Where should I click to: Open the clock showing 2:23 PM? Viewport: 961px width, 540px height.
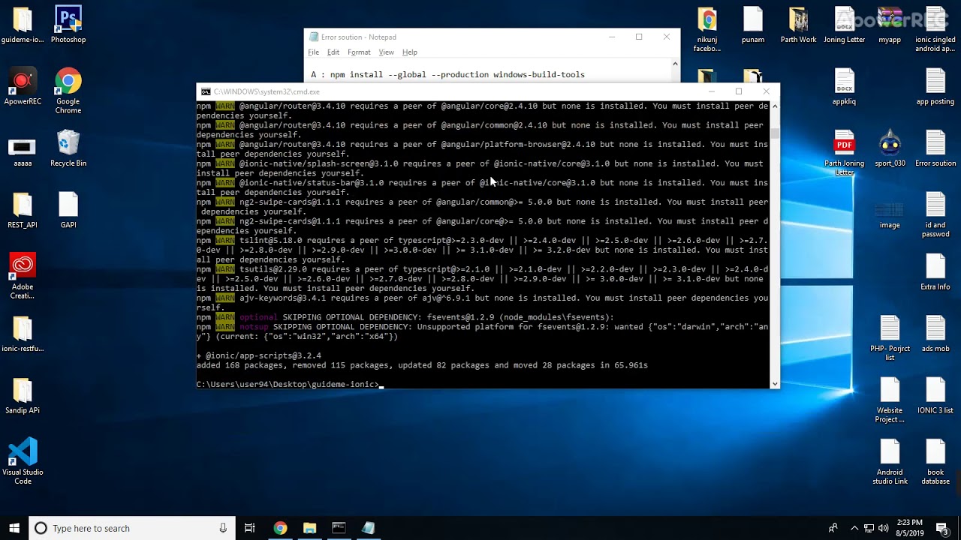tap(909, 528)
